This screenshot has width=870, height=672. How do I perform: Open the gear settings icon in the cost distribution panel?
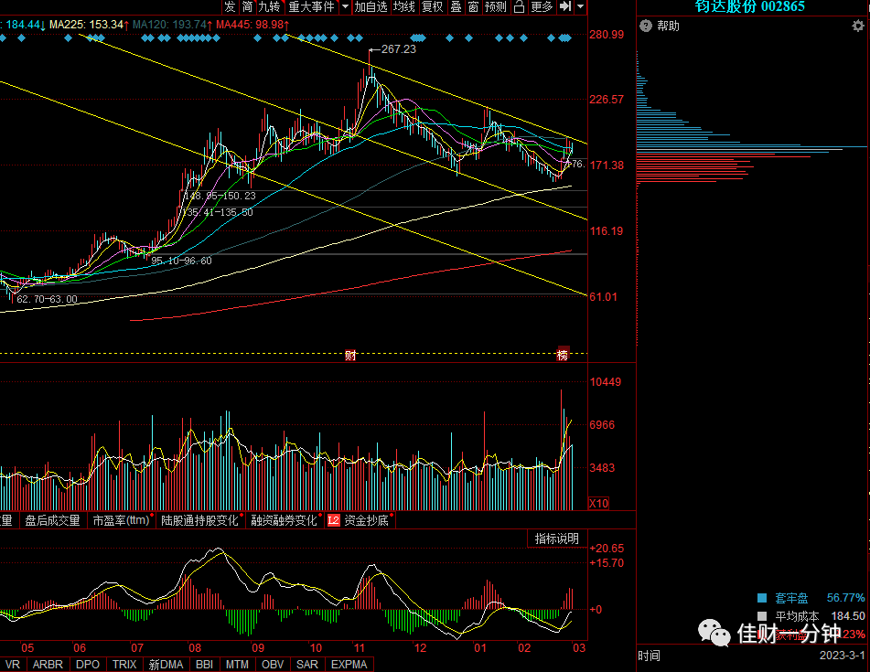point(858,27)
